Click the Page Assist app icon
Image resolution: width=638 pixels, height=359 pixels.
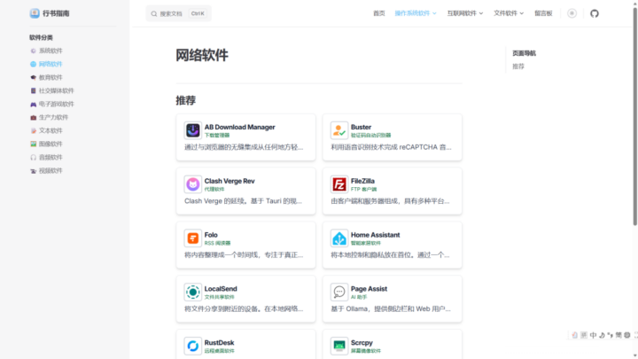point(338,292)
